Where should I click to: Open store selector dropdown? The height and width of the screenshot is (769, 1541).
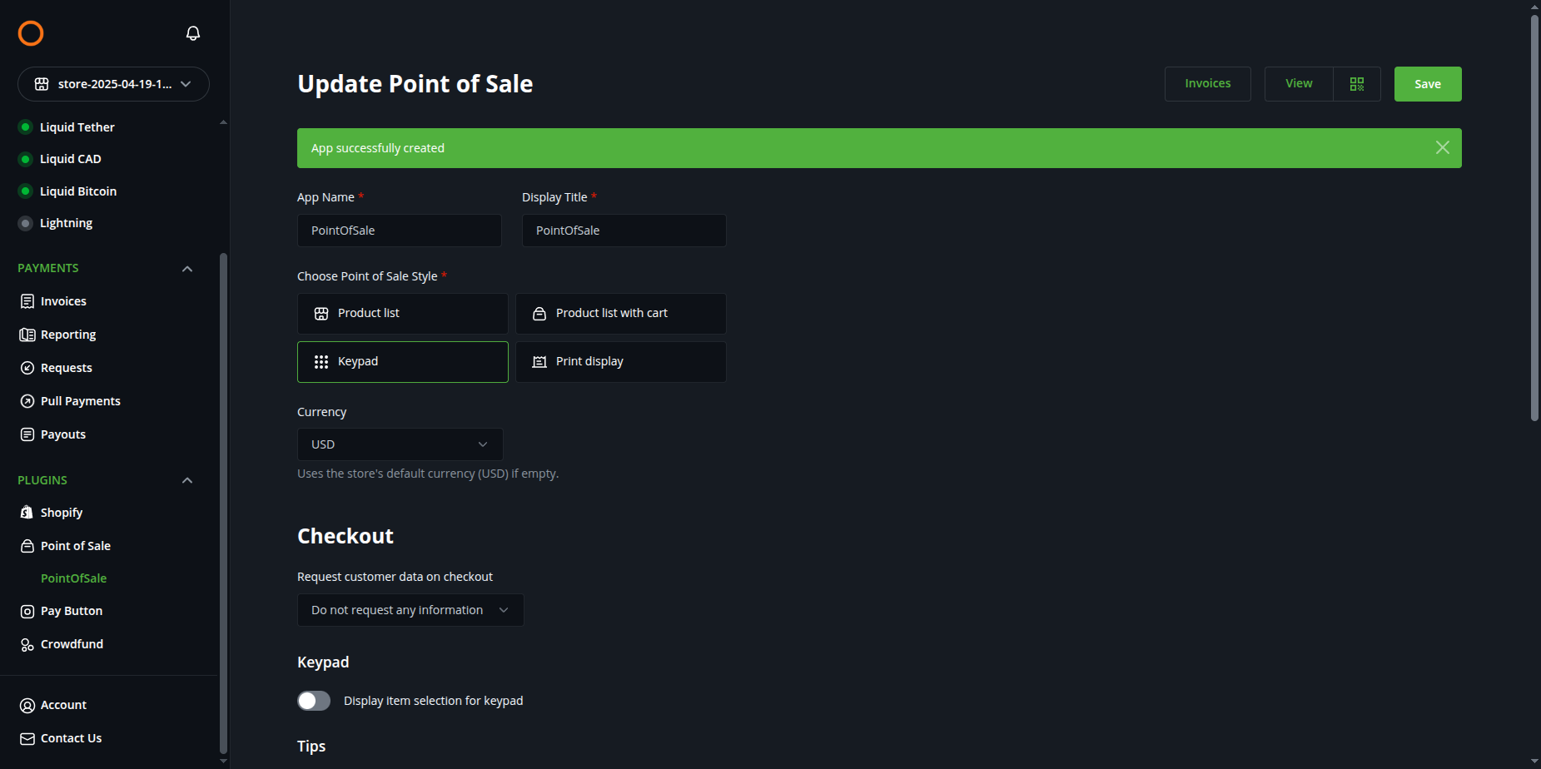[x=113, y=84]
